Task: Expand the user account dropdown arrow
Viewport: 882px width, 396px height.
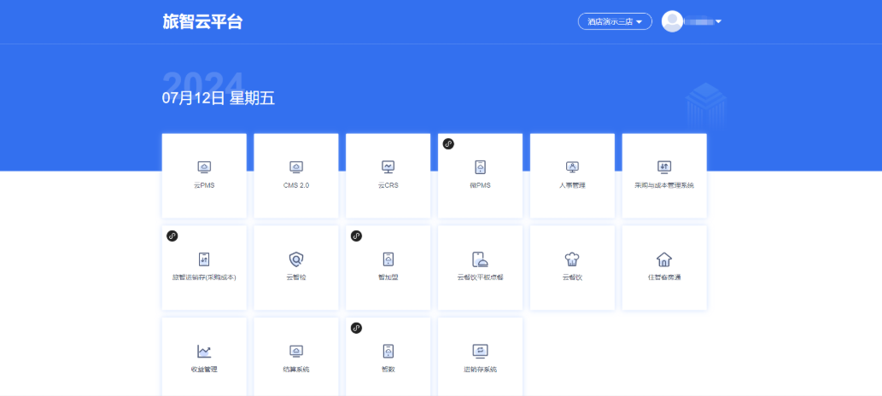Action: pyautogui.click(x=719, y=21)
